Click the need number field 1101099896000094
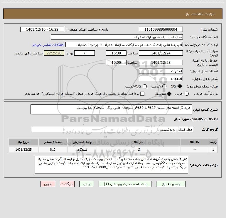 point(161,29)
